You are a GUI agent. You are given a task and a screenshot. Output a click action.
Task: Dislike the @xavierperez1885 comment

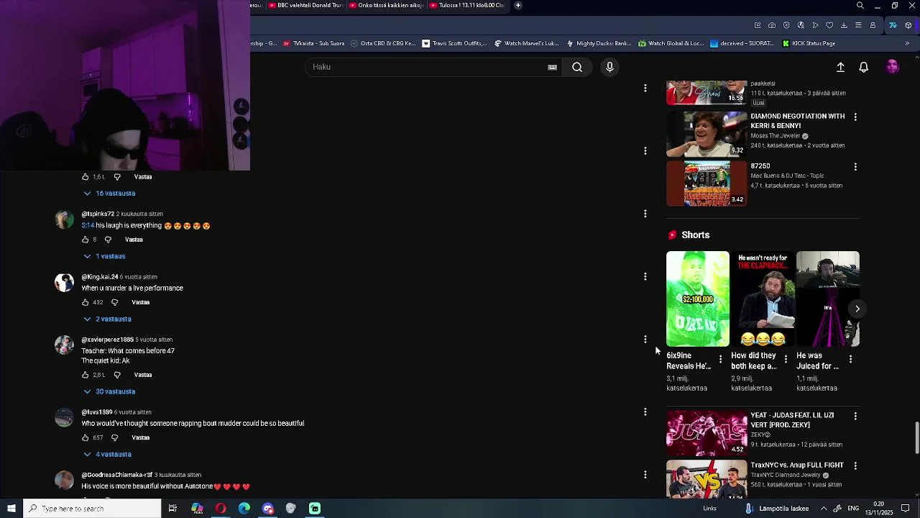pyautogui.click(x=117, y=375)
